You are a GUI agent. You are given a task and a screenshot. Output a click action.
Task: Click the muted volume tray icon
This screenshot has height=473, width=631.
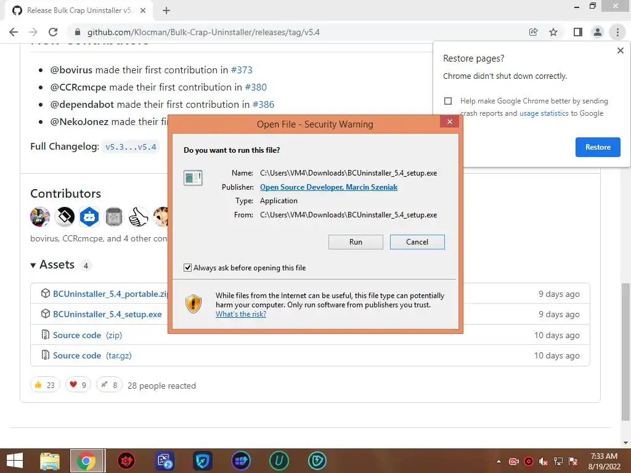click(543, 461)
